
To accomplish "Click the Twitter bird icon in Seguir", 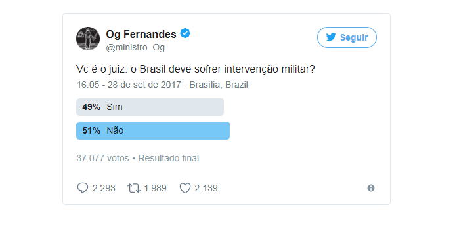I will [x=331, y=37].
